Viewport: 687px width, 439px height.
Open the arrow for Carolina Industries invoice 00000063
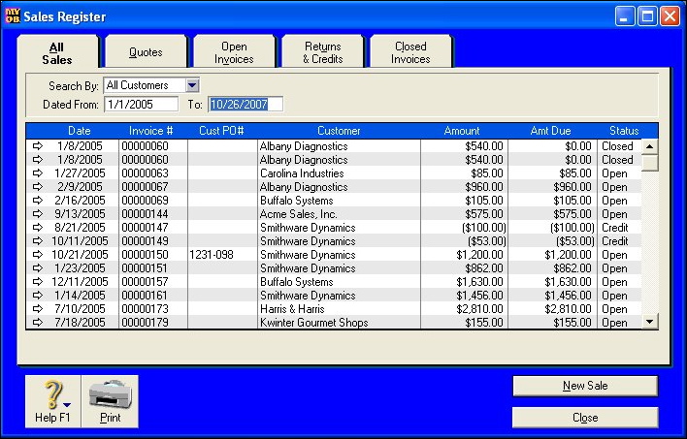pyautogui.click(x=38, y=172)
